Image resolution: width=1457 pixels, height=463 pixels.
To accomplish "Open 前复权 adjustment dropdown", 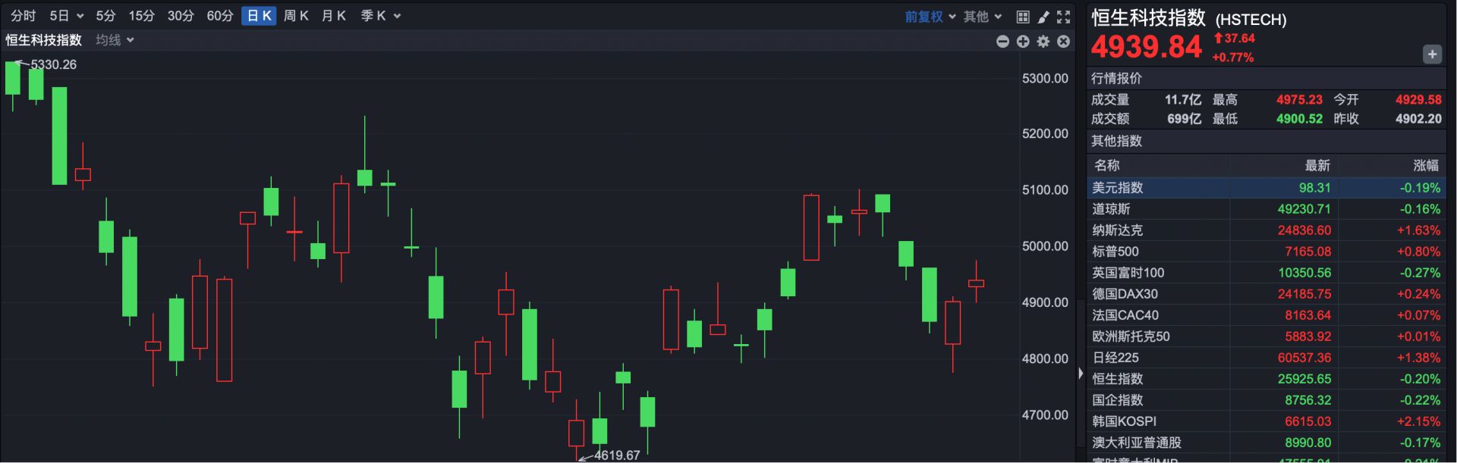I will click(930, 17).
